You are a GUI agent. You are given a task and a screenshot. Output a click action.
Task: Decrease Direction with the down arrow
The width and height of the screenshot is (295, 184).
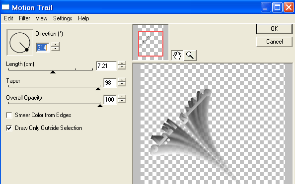(x=55, y=49)
